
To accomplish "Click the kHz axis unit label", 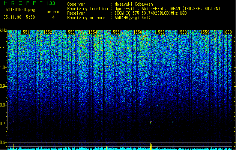I will (x=3, y=30).
